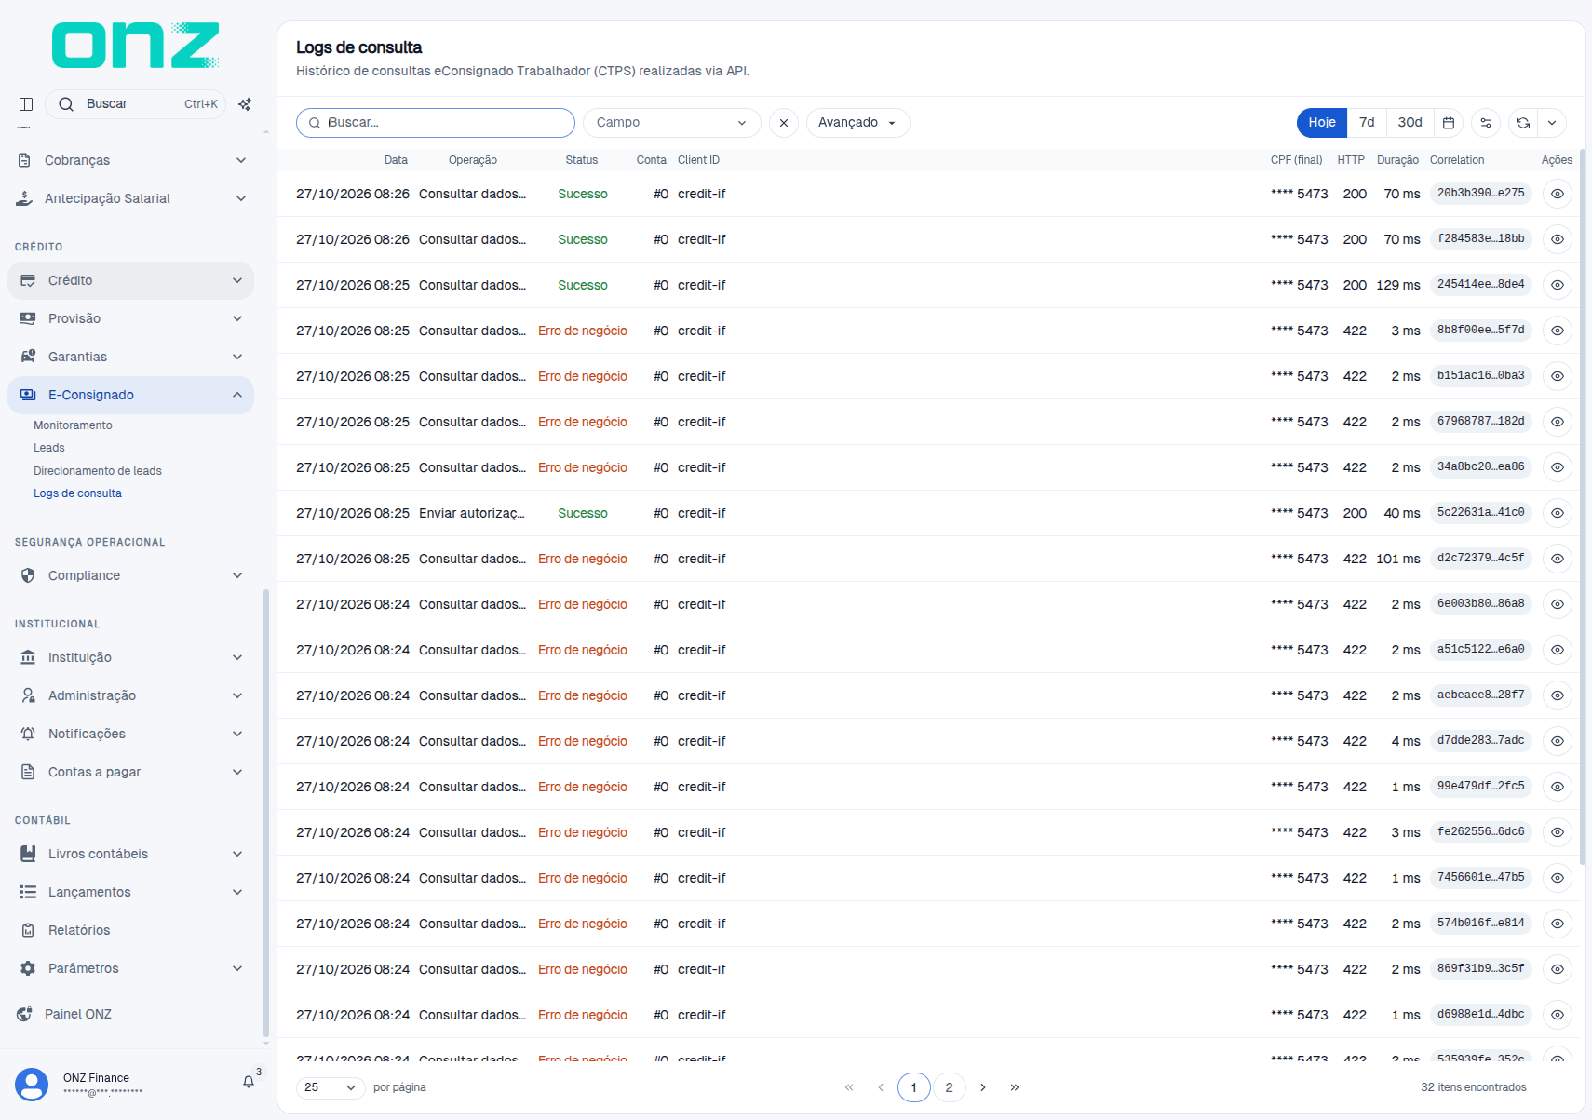Open the AI sparkle assistant icon
Screen dimensions: 1592x1120
click(245, 104)
